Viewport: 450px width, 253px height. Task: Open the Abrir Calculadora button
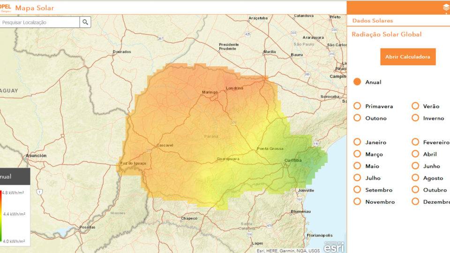coord(408,57)
